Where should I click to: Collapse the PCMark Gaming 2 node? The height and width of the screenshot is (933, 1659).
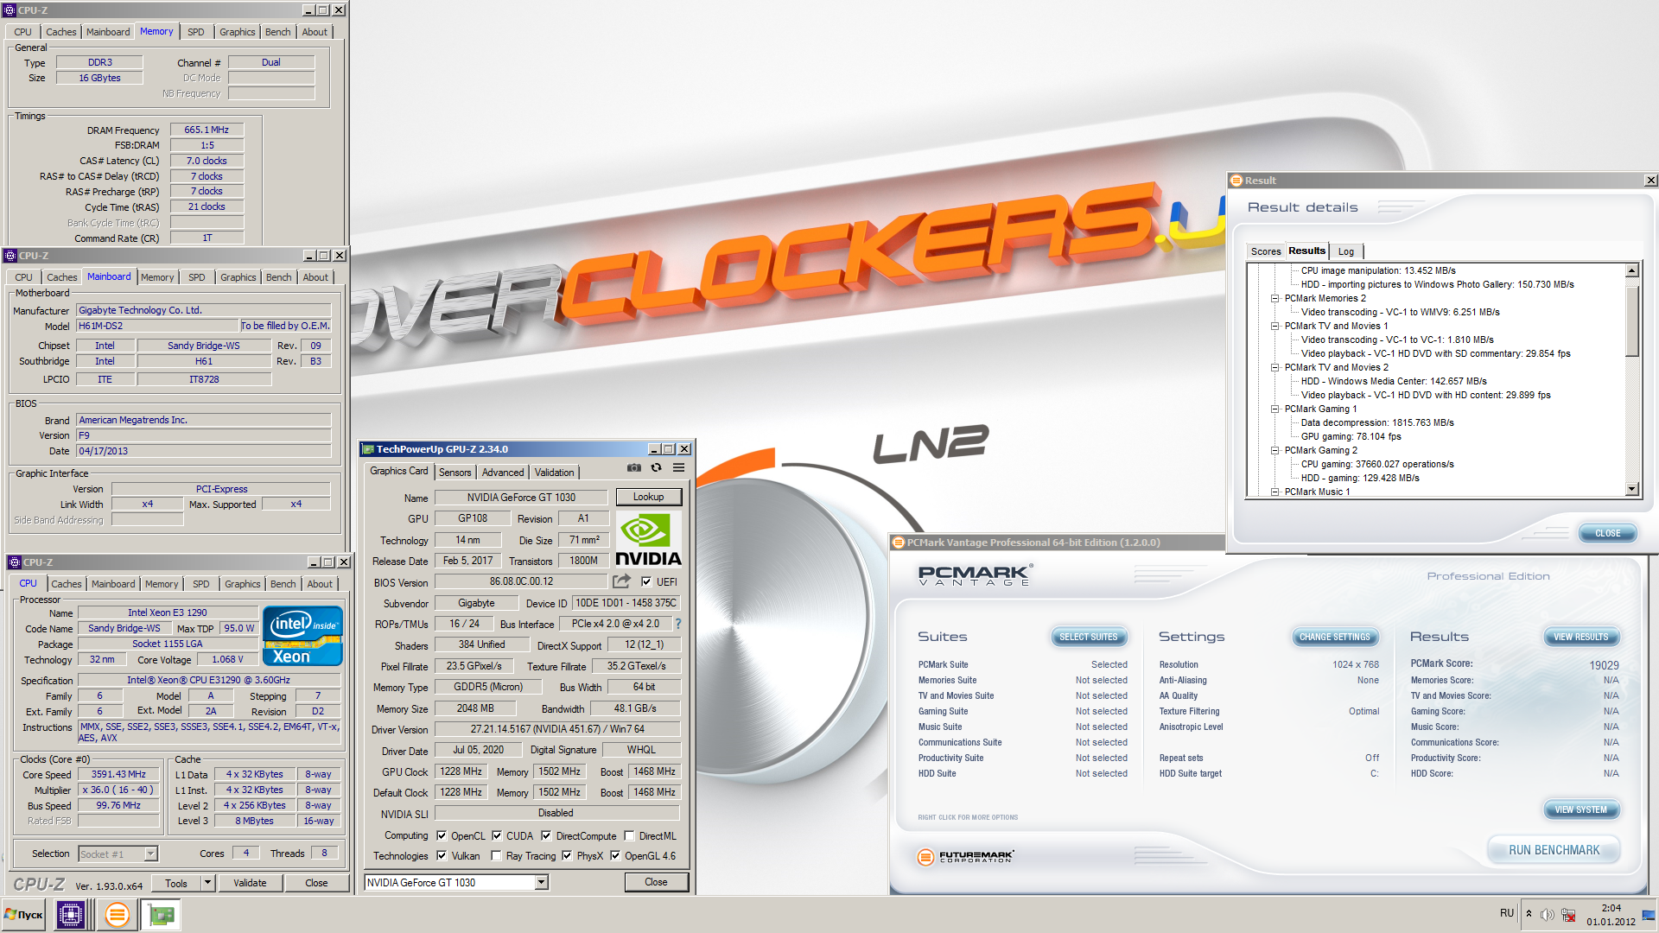[x=1274, y=450]
